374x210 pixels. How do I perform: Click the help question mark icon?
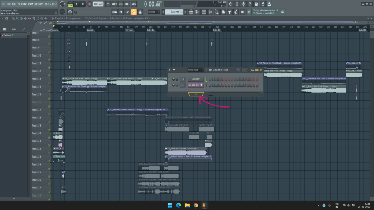point(250,4)
